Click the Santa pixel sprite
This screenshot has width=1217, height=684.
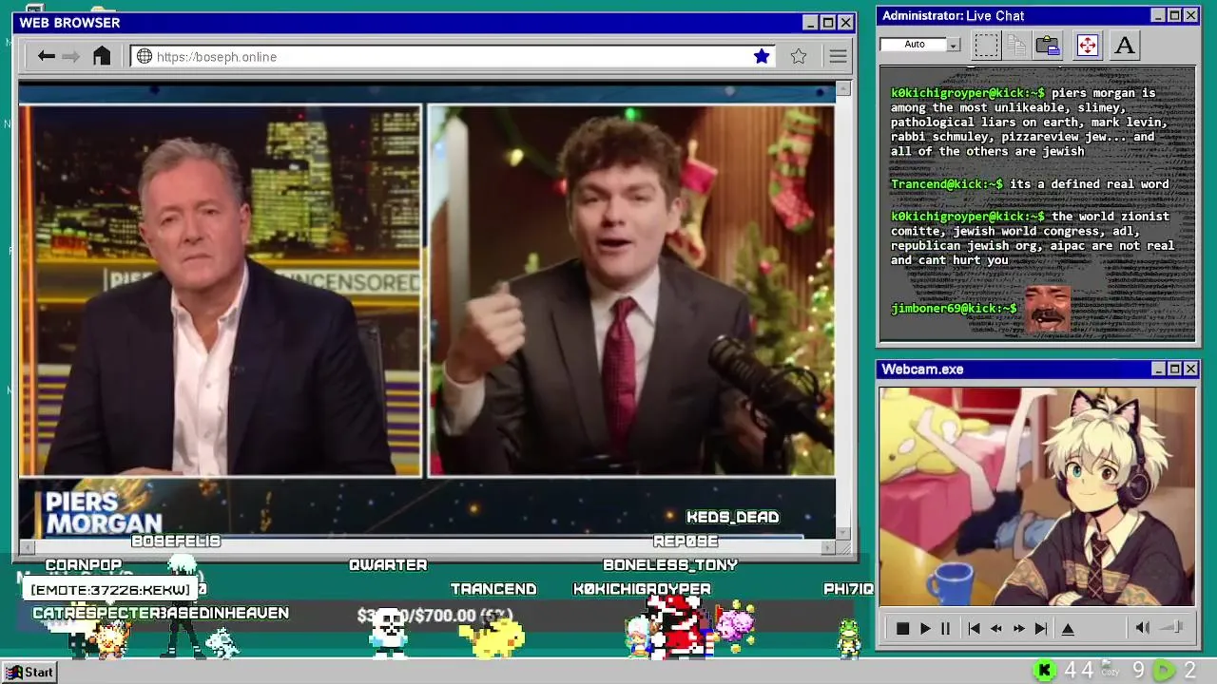(x=677, y=627)
